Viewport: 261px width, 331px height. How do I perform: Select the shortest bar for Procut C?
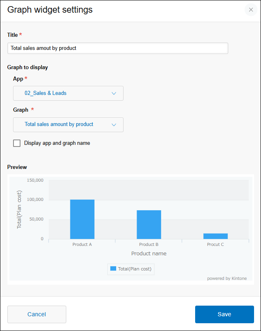tap(216, 236)
